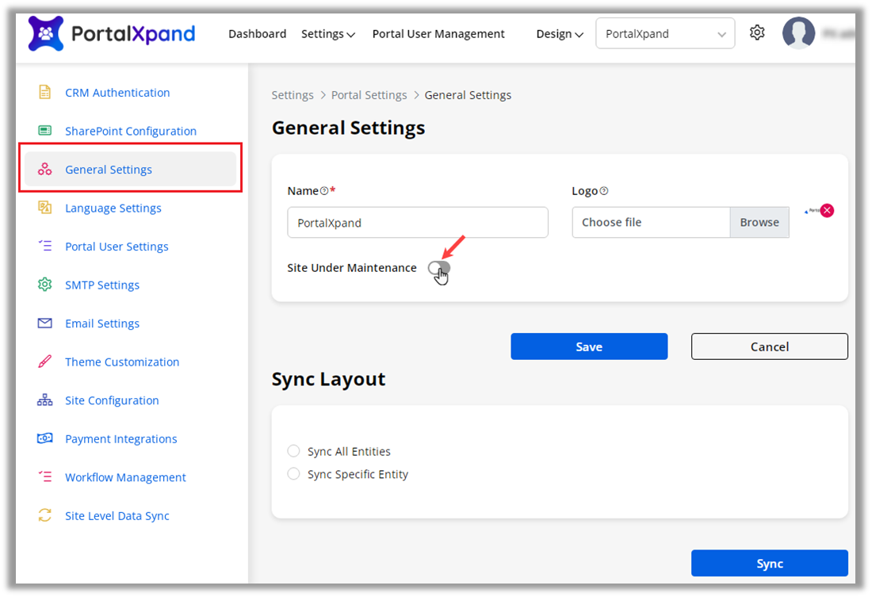Click the Site Level Data Sync icon
The width and height of the screenshot is (872, 597).
pos(45,515)
